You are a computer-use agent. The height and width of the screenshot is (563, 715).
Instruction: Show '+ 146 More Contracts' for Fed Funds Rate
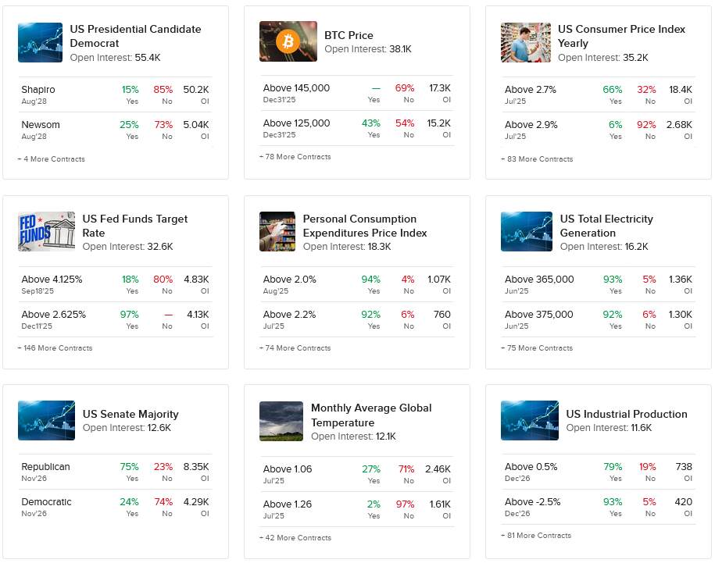point(55,348)
